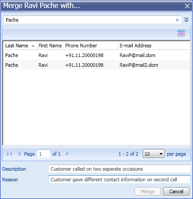This screenshot has width=193, height=199.
Task: Expand advanced search options chevron
Action: point(186,20)
